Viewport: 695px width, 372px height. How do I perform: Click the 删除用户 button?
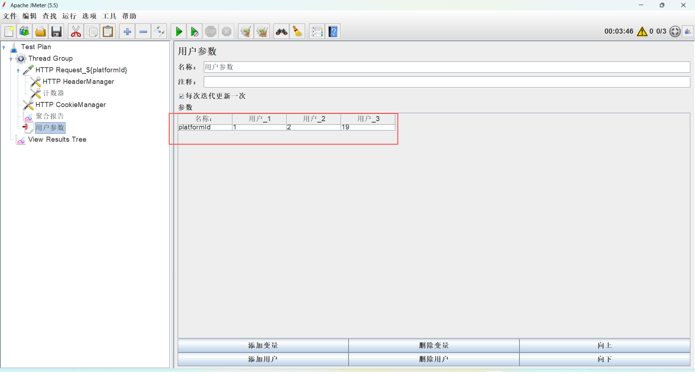pyautogui.click(x=434, y=359)
